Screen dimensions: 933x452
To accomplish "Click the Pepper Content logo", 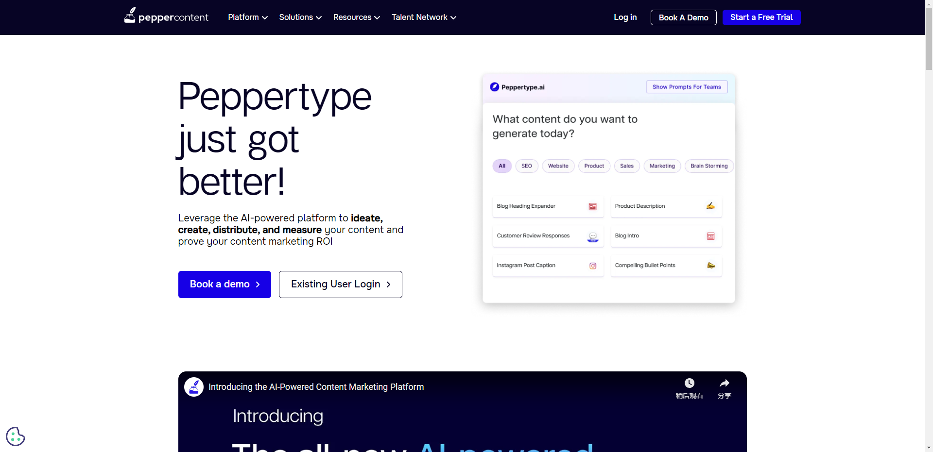I will click(x=166, y=16).
